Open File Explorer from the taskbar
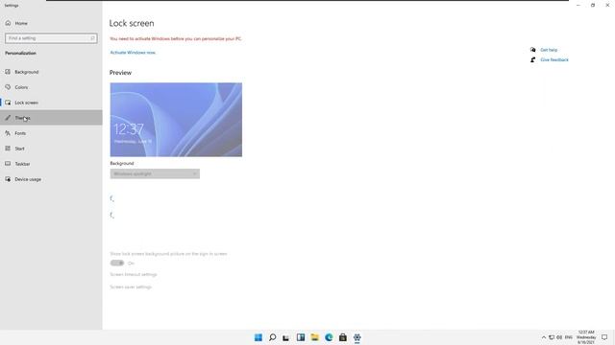This screenshot has height=345, width=615. [x=314, y=337]
